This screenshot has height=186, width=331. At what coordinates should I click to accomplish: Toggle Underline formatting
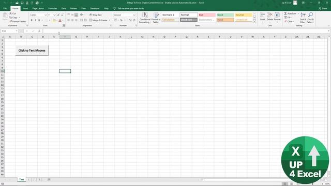pos(39,20)
